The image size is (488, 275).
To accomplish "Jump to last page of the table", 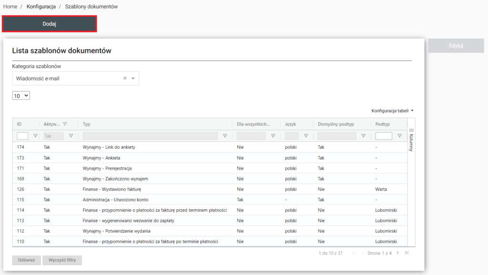I will tap(407, 253).
